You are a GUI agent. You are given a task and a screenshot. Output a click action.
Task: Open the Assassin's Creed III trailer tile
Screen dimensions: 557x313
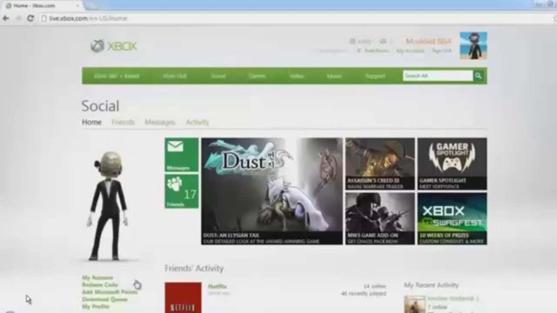point(380,164)
